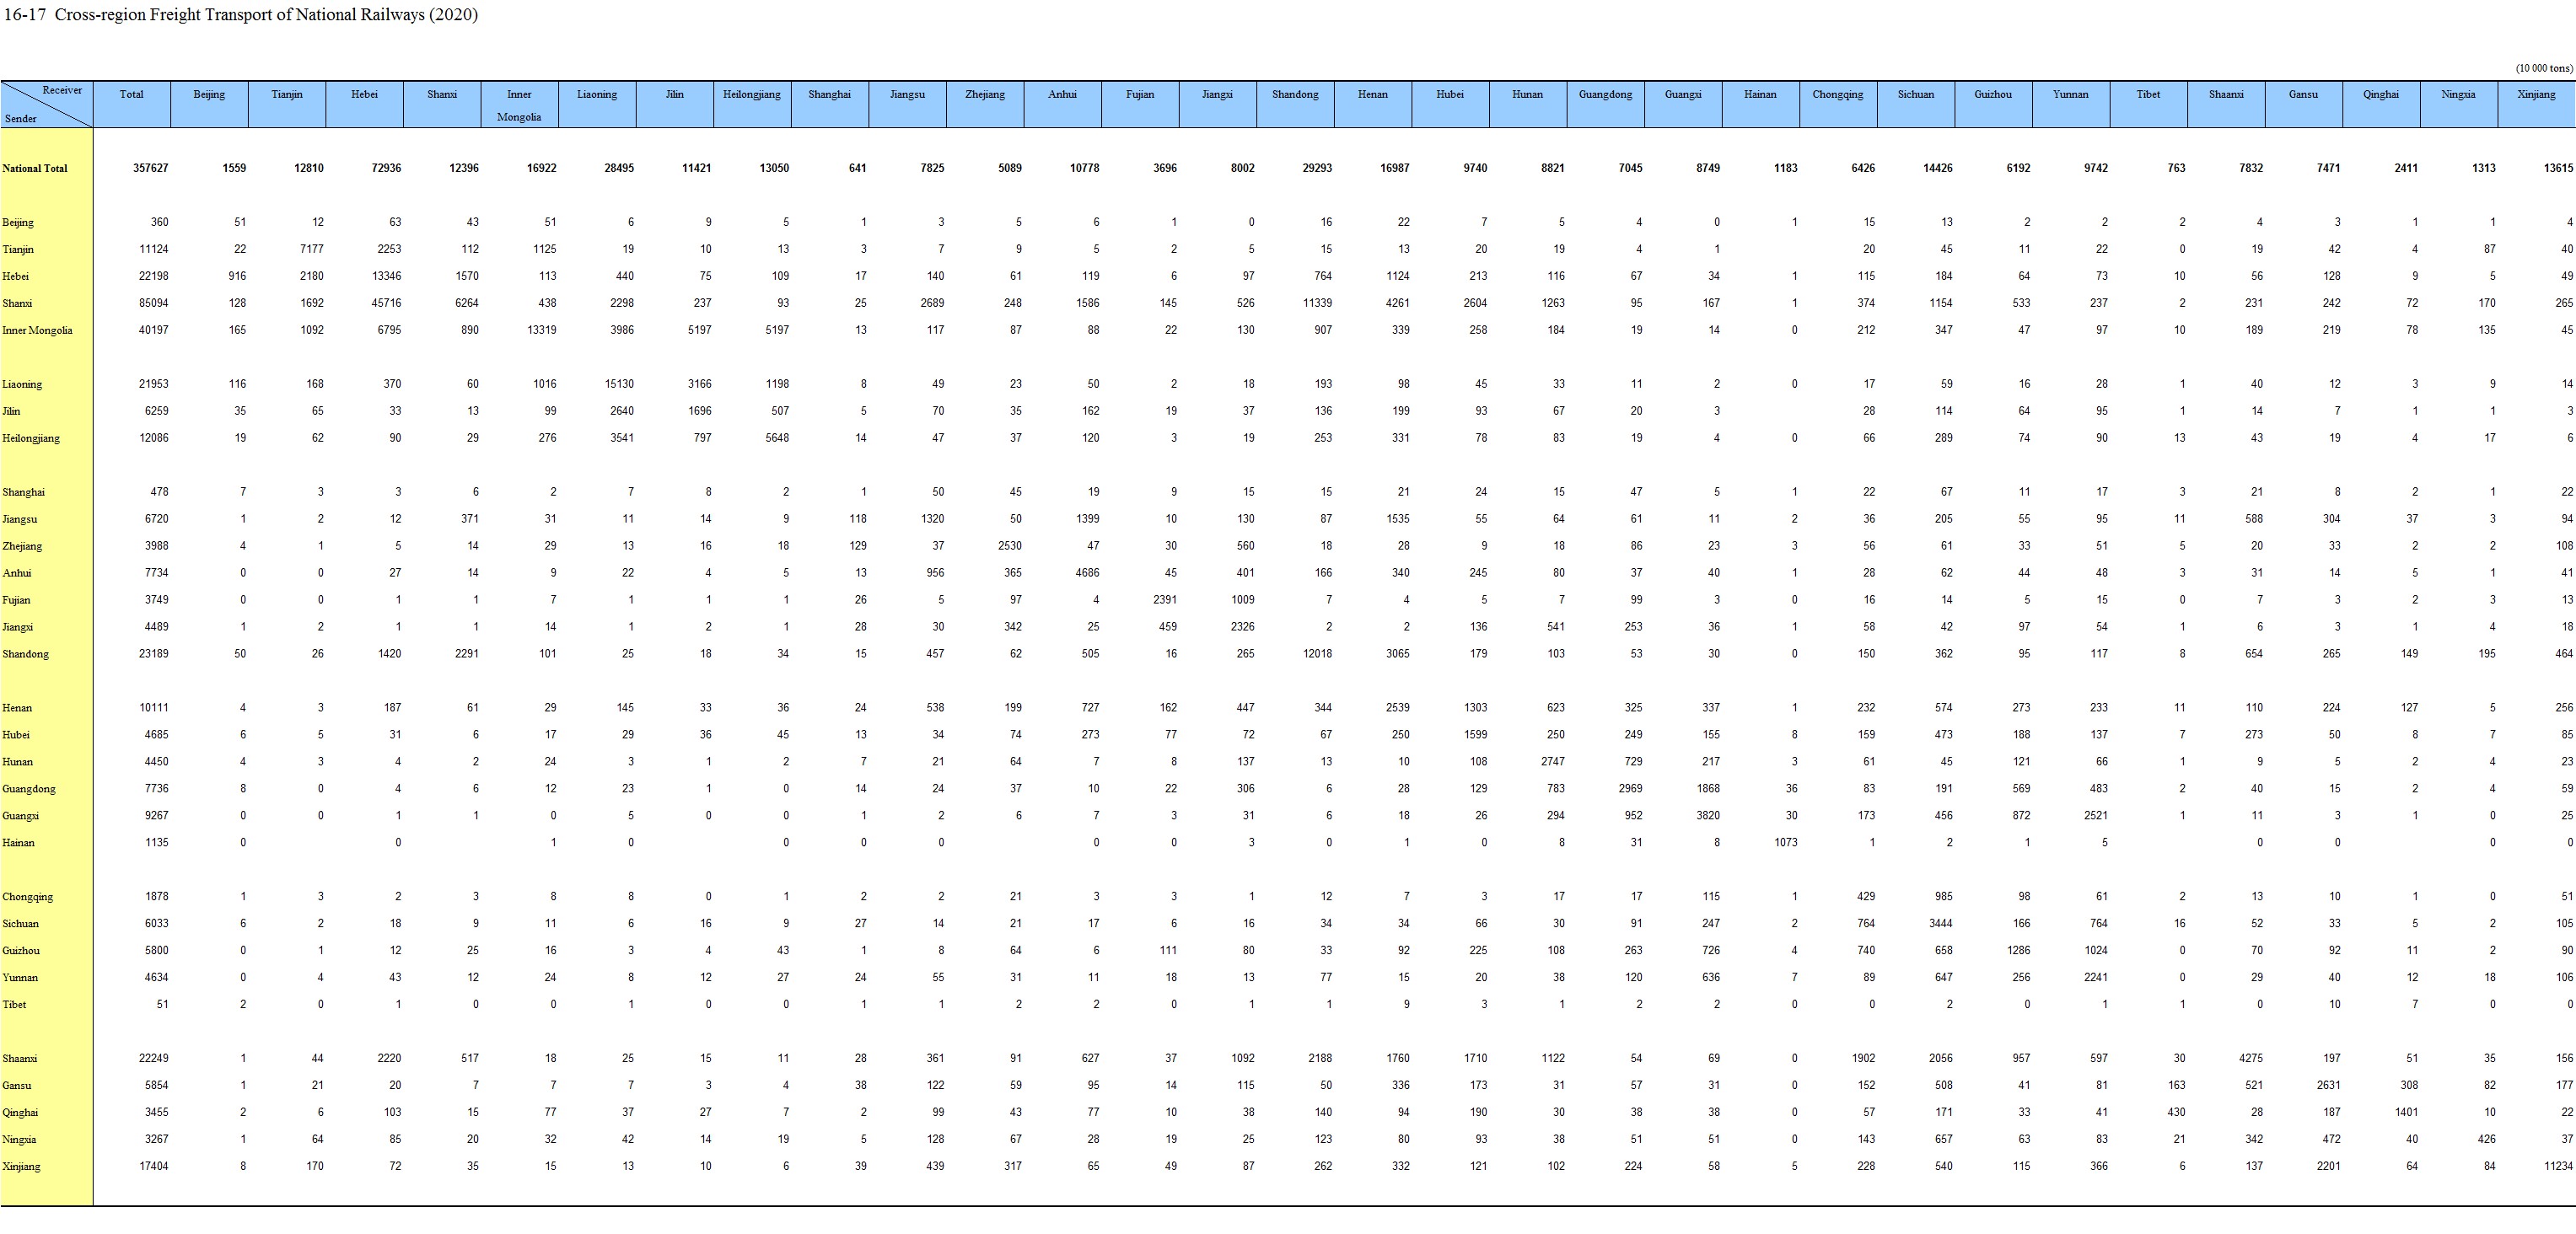Select the Guangdong column header
Viewport: 2576px width, 1234px height.
pos(1605,95)
